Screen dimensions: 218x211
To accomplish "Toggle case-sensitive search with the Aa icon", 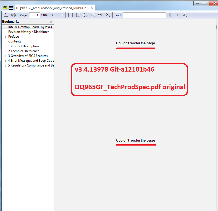I will (185, 15).
